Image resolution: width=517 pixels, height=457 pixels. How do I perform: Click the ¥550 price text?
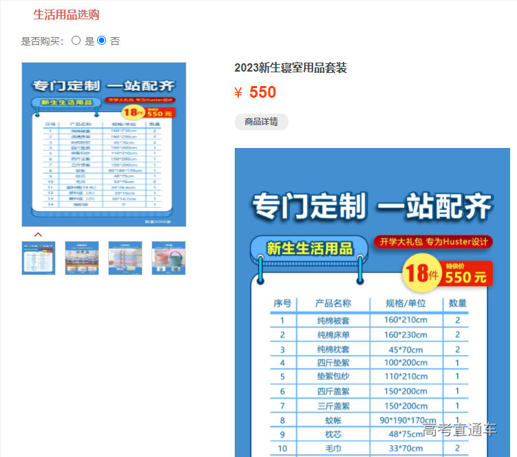(255, 92)
